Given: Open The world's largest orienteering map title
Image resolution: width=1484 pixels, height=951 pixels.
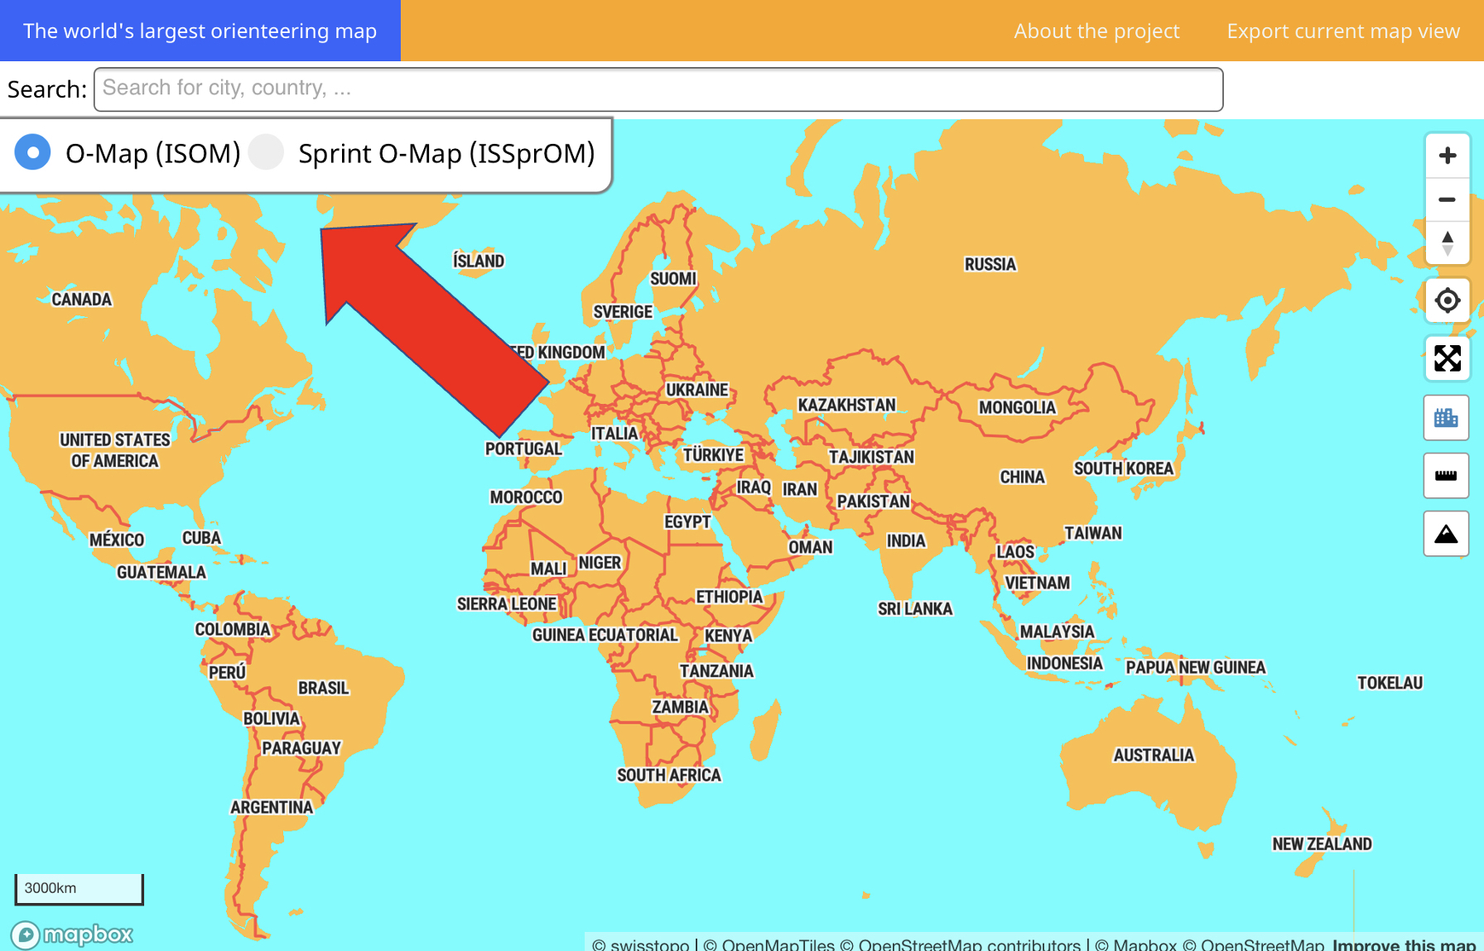Looking at the screenshot, I should pos(200,31).
